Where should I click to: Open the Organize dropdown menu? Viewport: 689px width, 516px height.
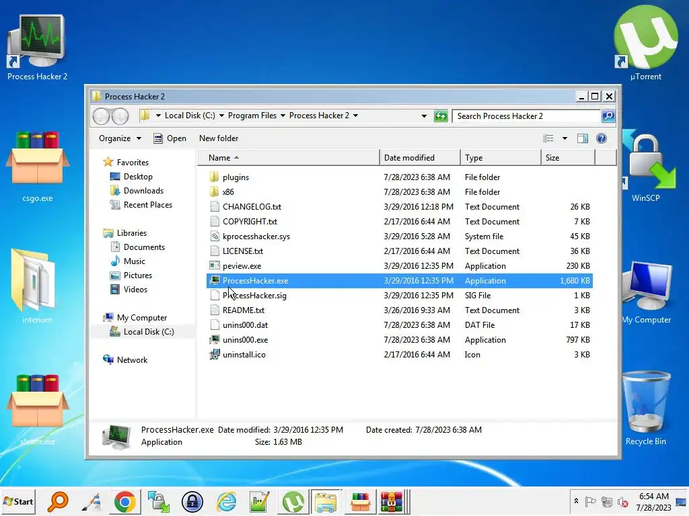120,138
